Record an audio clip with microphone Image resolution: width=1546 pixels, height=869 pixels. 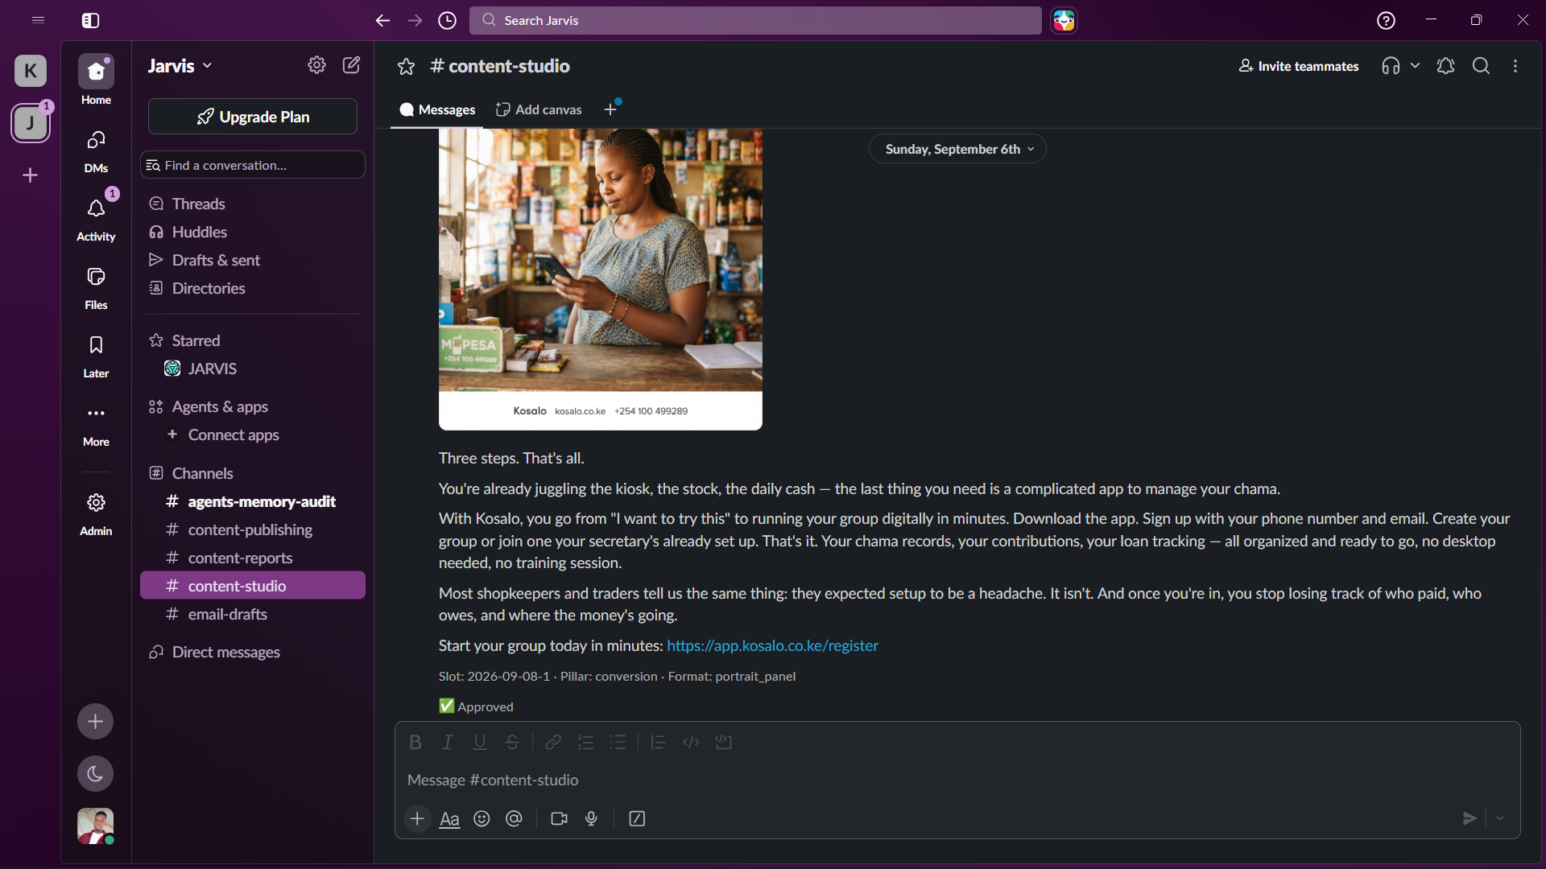[591, 818]
